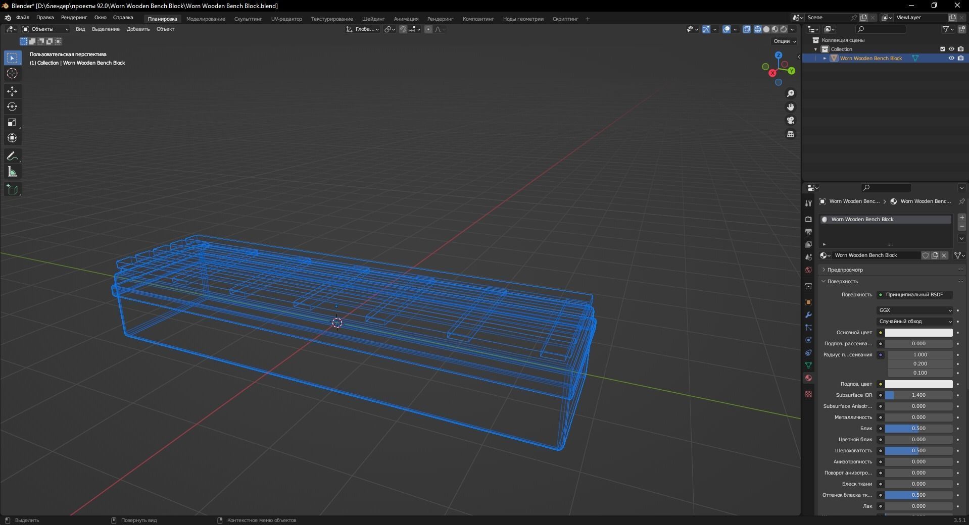The width and height of the screenshot is (969, 525).
Task: Open the Render properties tab
Action: pos(808,219)
